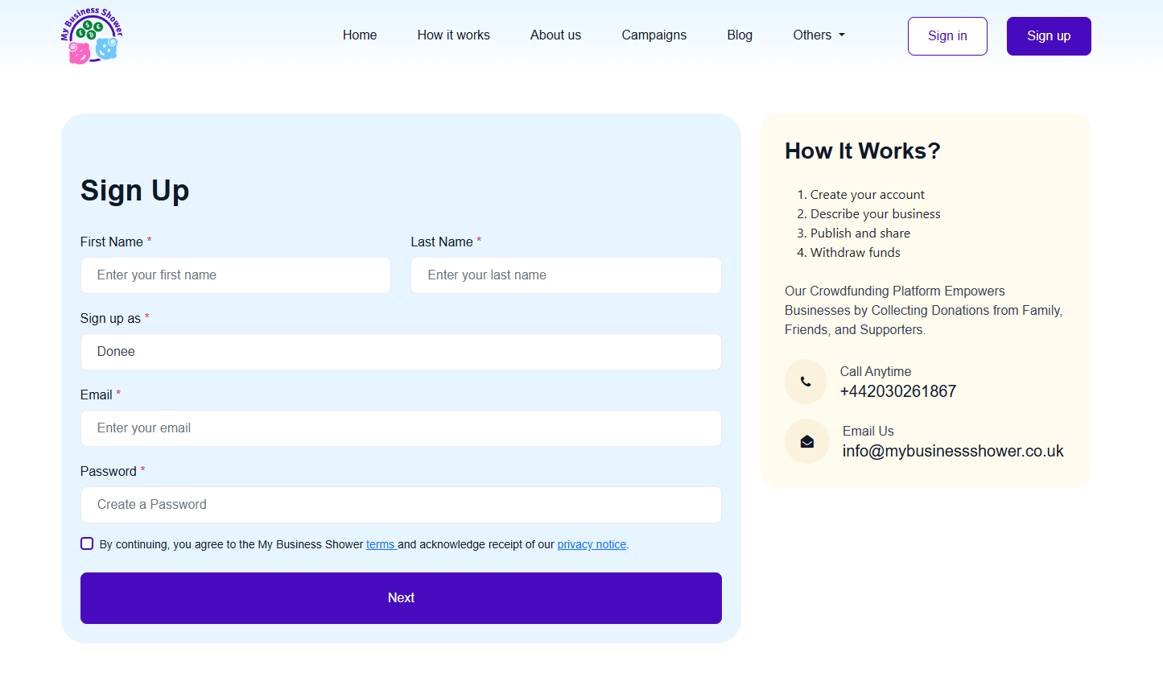The height and width of the screenshot is (690, 1163).
Task: Click the My Business Shower logo
Action: pyautogui.click(x=92, y=35)
